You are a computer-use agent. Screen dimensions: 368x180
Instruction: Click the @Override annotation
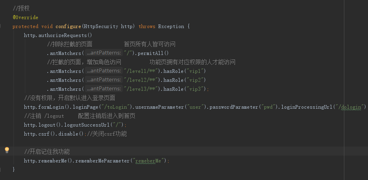coord(25,18)
